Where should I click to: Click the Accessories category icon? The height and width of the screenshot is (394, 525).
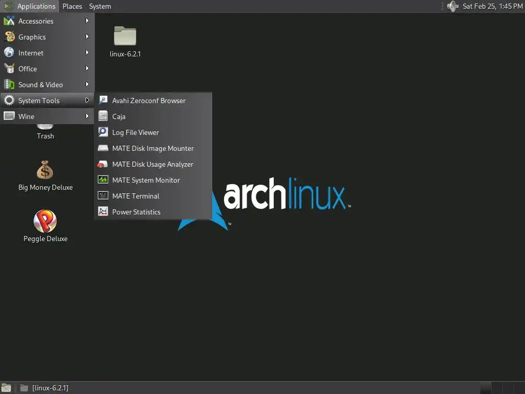(x=9, y=21)
